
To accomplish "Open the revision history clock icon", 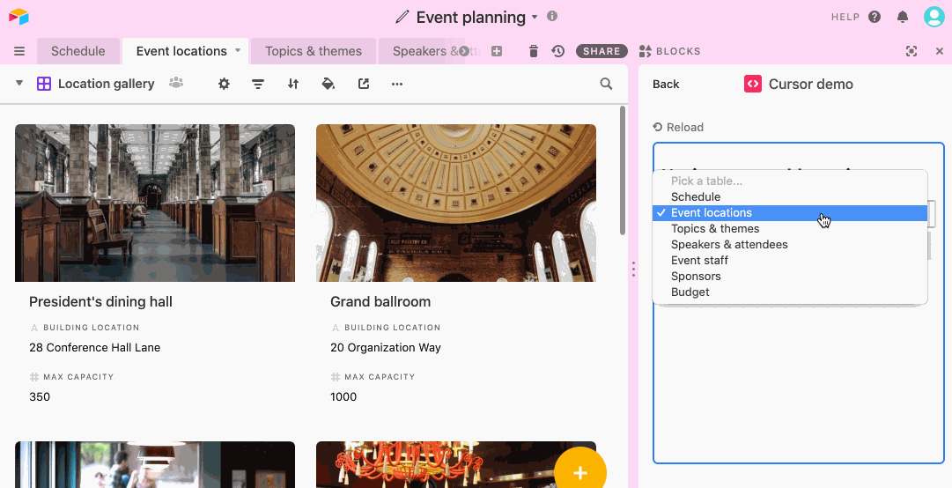I will tap(558, 52).
